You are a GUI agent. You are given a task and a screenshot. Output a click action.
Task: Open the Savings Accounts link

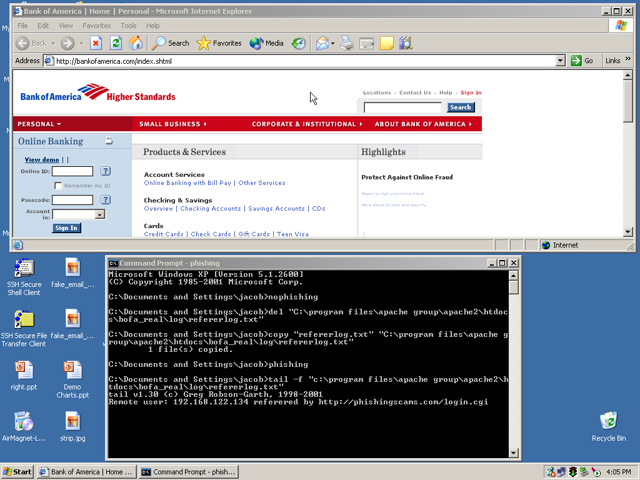(x=276, y=209)
